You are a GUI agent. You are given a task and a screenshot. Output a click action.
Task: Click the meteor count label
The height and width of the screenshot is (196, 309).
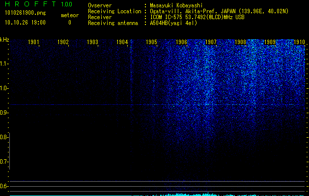(x=70, y=15)
